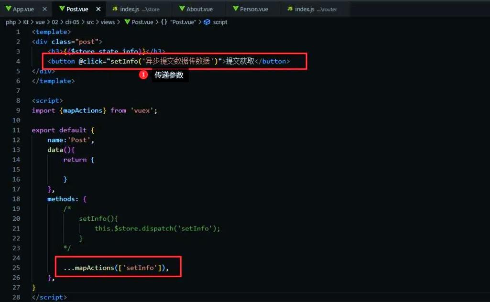The height and width of the screenshot is (302, 490).
Task: Click the "Post.vue" object symbol breadcrumb
Action: pos(178,22)
